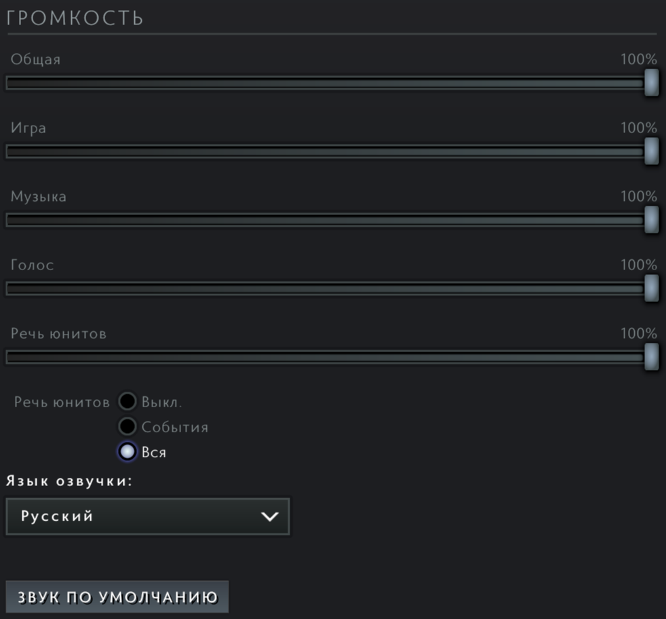Click middle of the Общая volume track
666x619 pixels.
click(326, 83)
